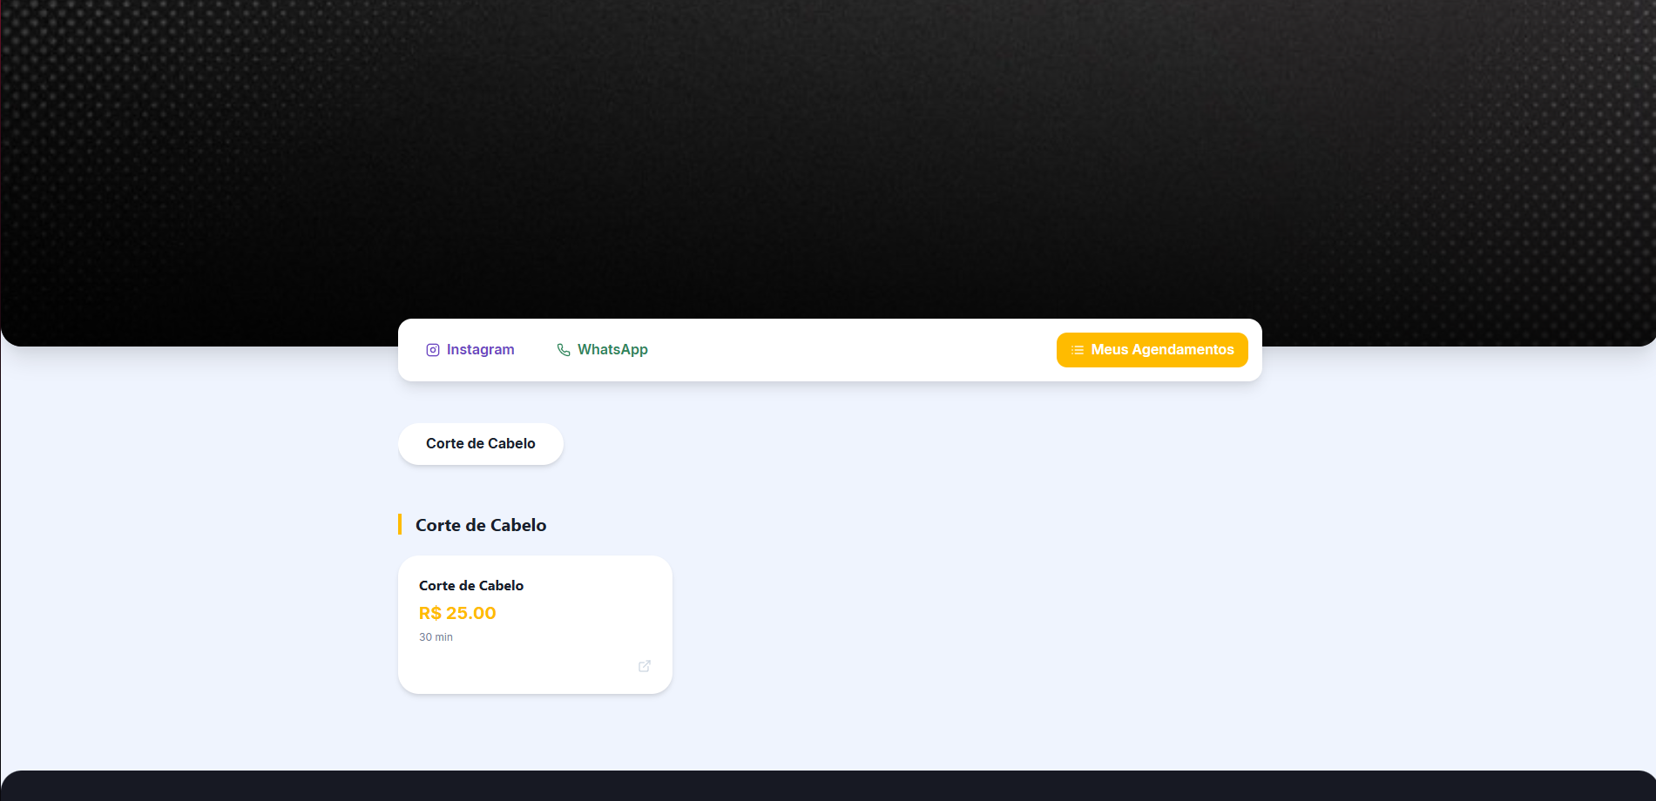Click the R$ 25.00 price
The width and height of the screenshot is (1656, 801).
tap(457, 613)
